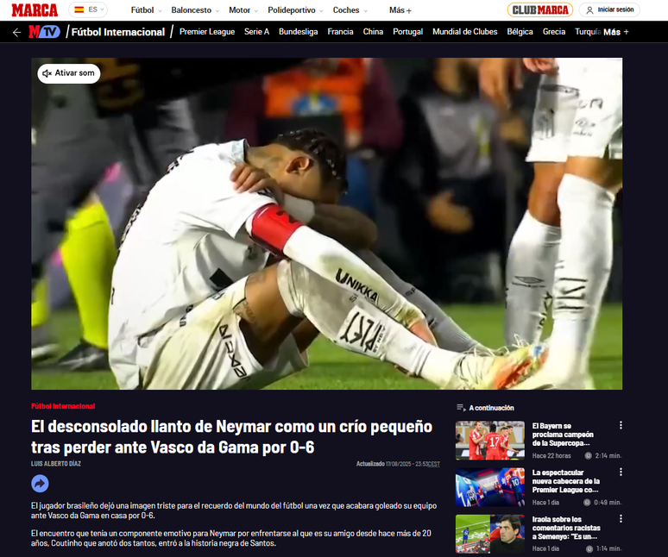Open author Luis Alberto Díaz link
This screenshot has height=557, width=668.
(x=56, y=464)
